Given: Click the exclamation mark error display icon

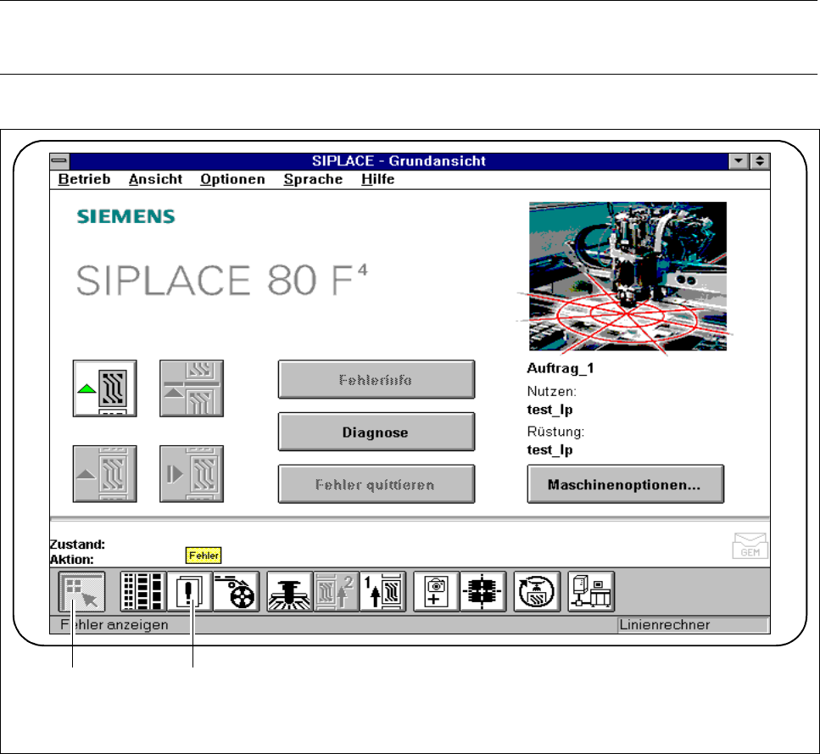Looking at the screenshot, I should pos(189,592).
